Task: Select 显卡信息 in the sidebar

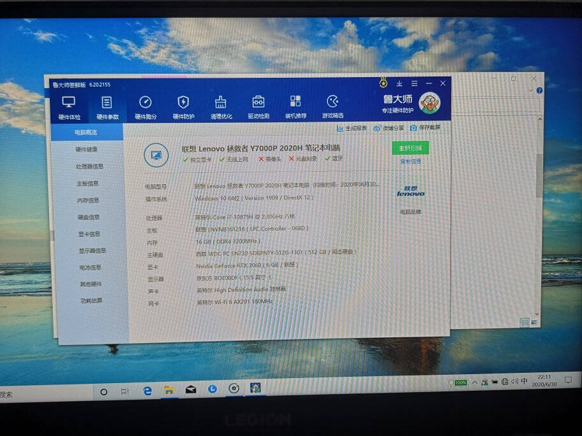Action: coord(89,234)
